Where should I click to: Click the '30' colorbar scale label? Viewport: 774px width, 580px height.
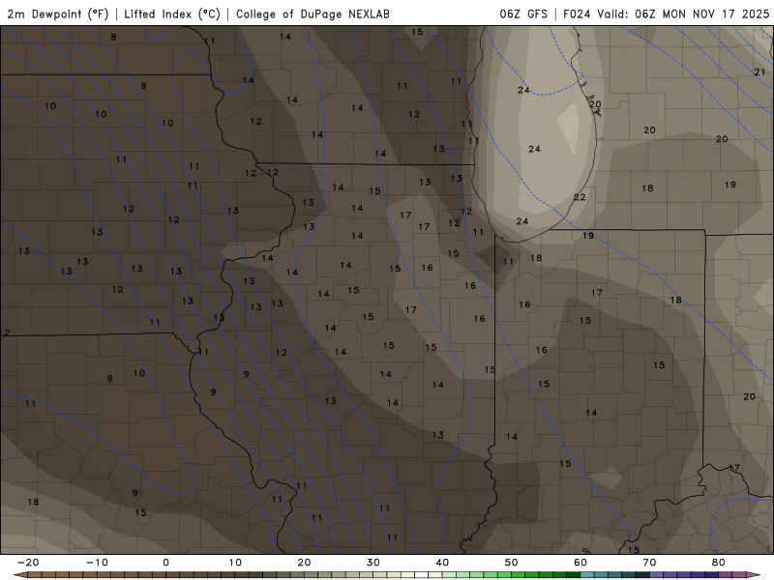(x=373, y=563)
